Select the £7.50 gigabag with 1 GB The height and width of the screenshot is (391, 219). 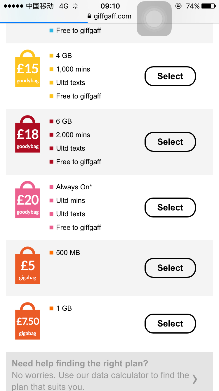click(x=170, y=324)
